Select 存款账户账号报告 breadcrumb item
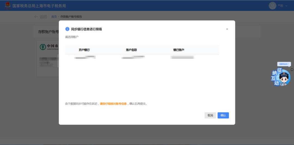Screen dimensions: 294x145 tap(71, 17)
